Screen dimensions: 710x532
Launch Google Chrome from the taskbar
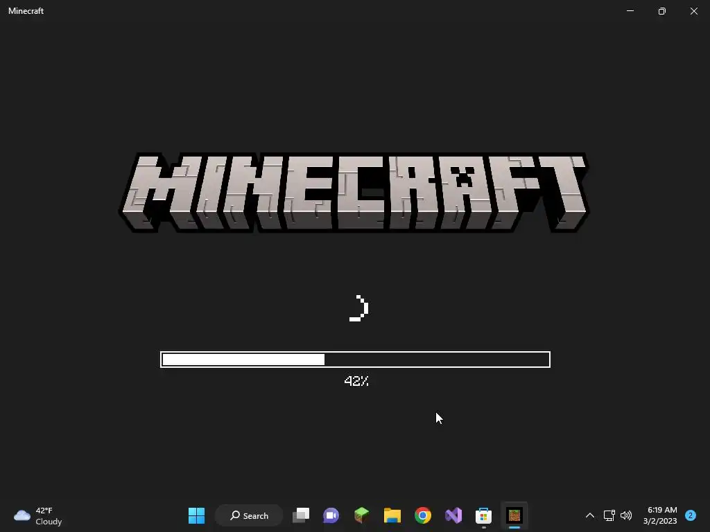pos(423,515)
